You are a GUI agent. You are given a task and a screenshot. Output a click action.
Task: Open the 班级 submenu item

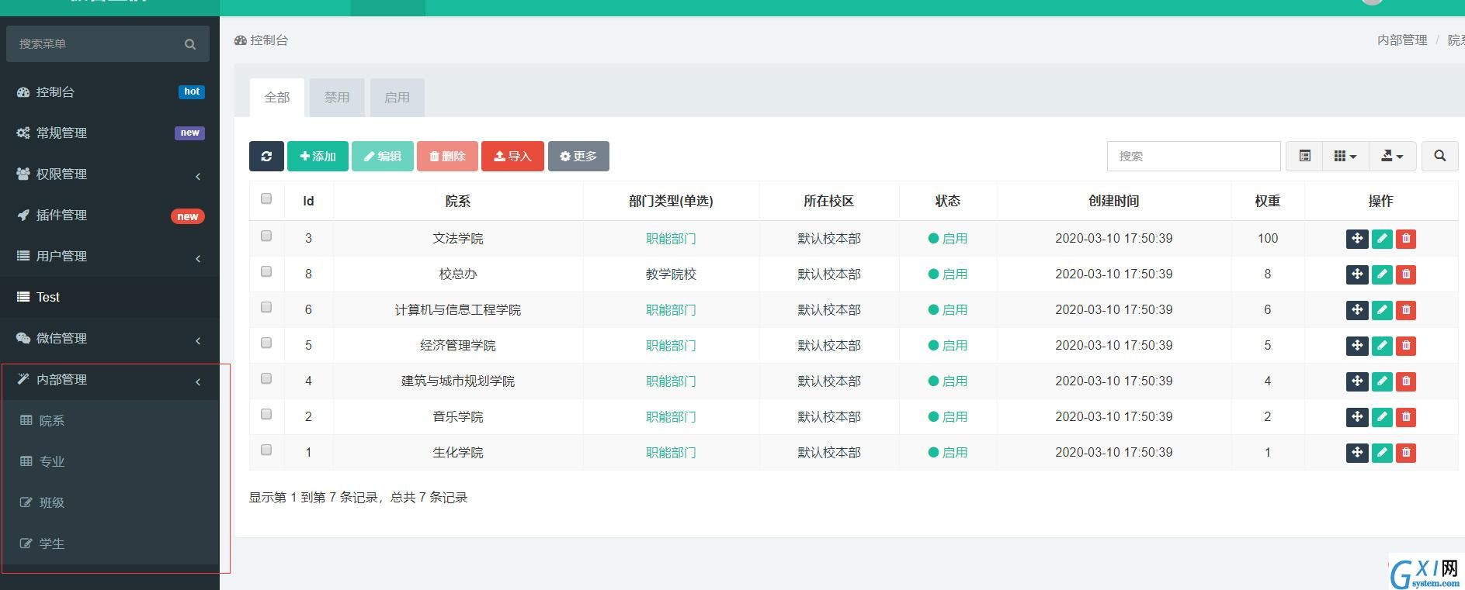[109, 503]
